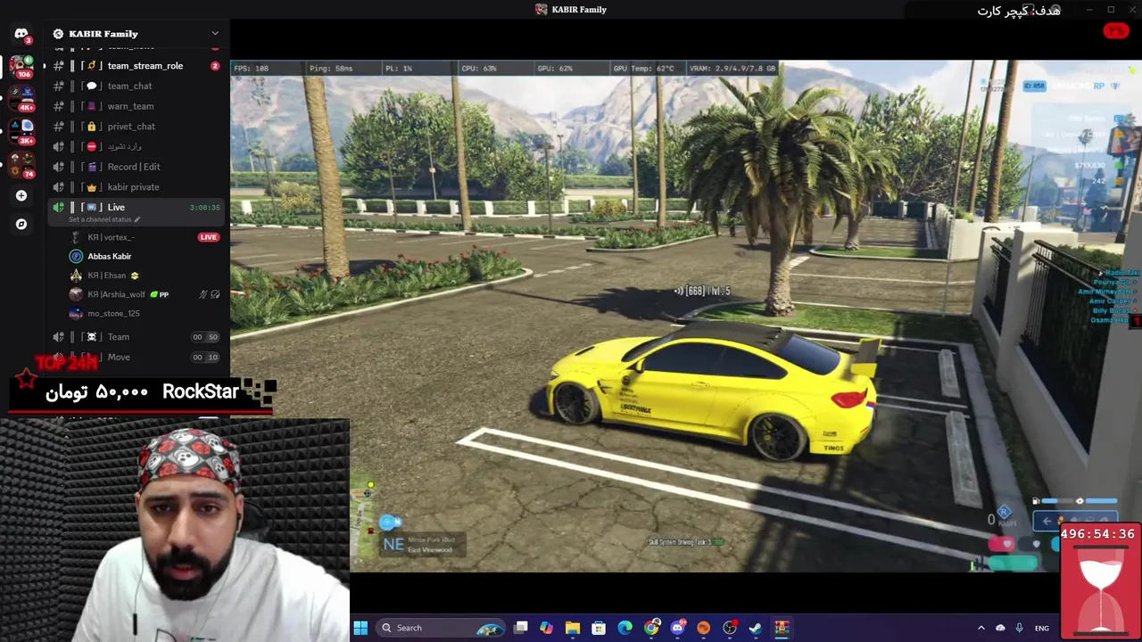
Task: Open Steam from the taskbar
Action: pyautogui.click(x=756, y=628)
